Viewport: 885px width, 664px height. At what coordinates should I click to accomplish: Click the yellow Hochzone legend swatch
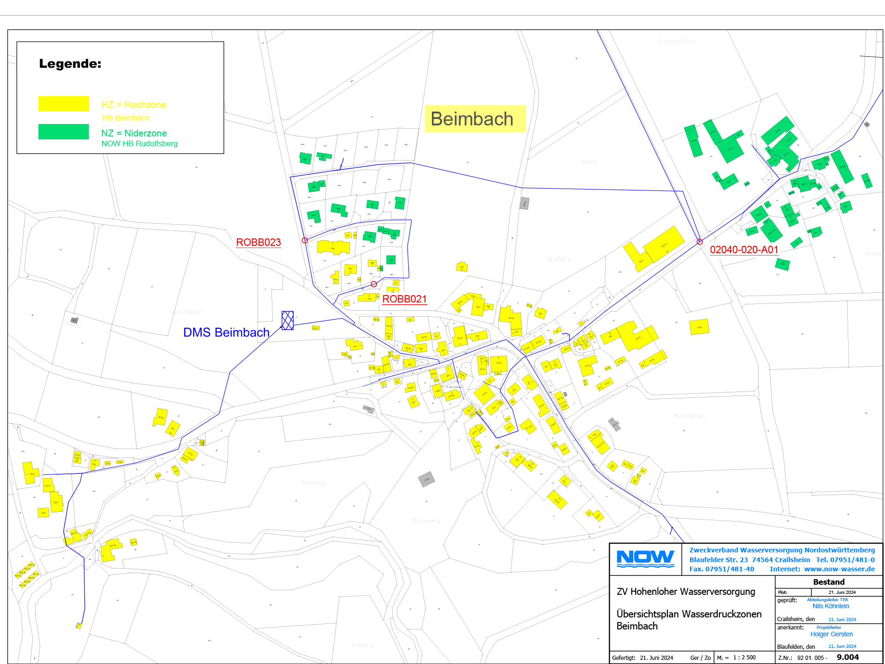tap(64, 104)
